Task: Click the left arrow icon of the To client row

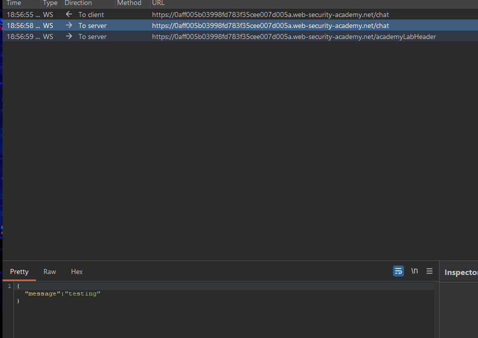Action: coord(69,14)
